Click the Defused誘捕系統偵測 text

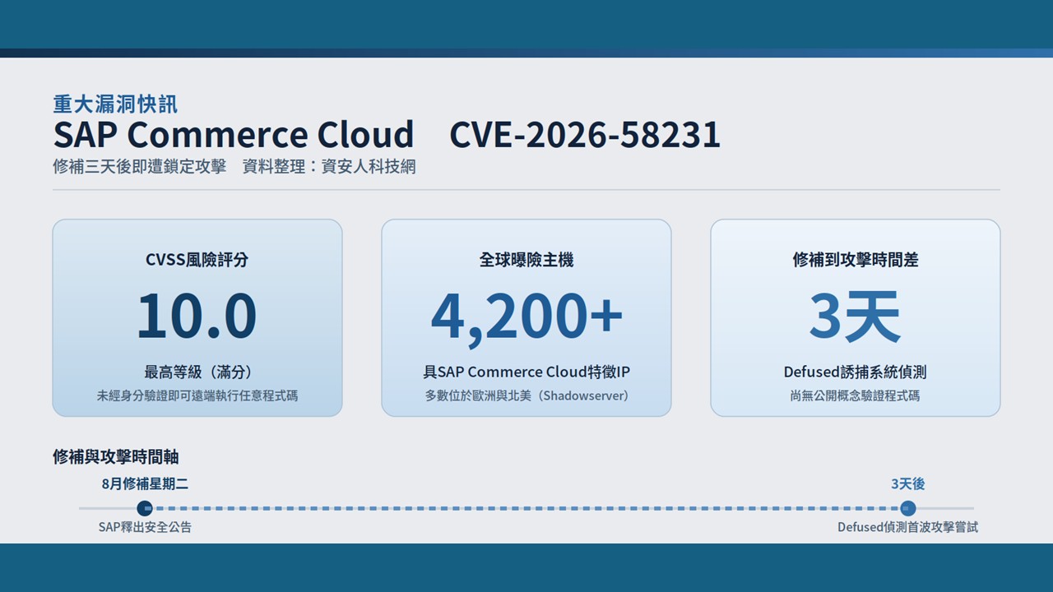click(x=856, y=372)
